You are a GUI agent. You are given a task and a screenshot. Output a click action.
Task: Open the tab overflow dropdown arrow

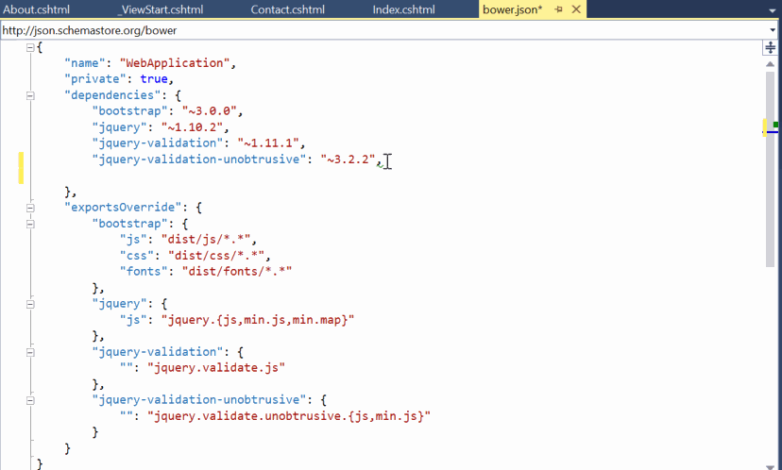772,10
